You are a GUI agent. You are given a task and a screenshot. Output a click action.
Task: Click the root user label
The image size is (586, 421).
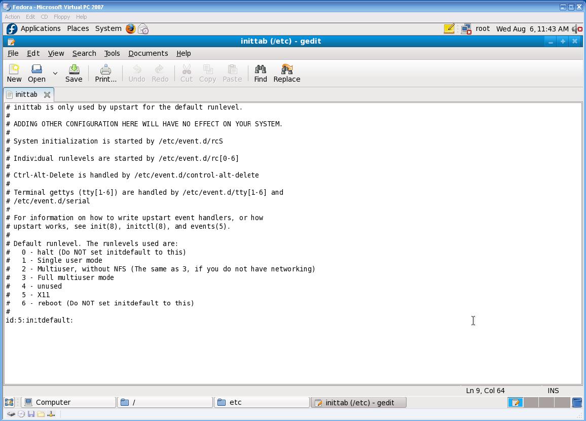[x=483, y=29]
